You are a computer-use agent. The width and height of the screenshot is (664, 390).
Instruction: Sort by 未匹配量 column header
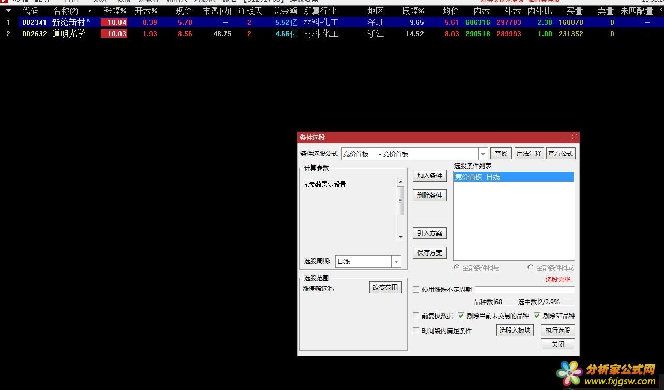pyautogui.click(x=637, y=11)
